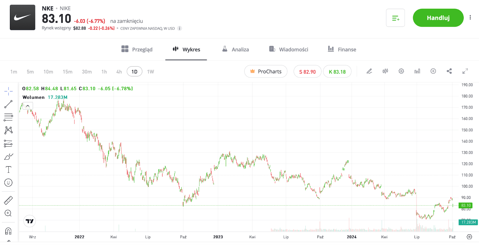Click the OHLC values legend
Screen dimensions: 479x245
point(78,89)
